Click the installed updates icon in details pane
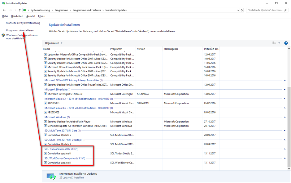Viewport: 291px width, 183px height. [x=51, y=176]
